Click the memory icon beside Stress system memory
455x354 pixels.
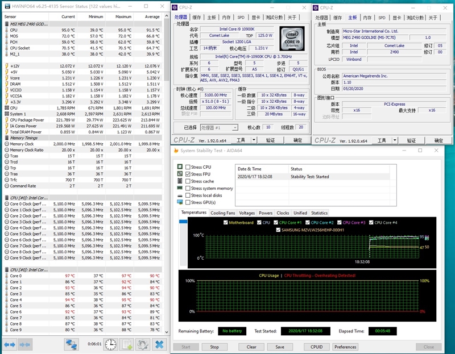(x=181, y=188)
